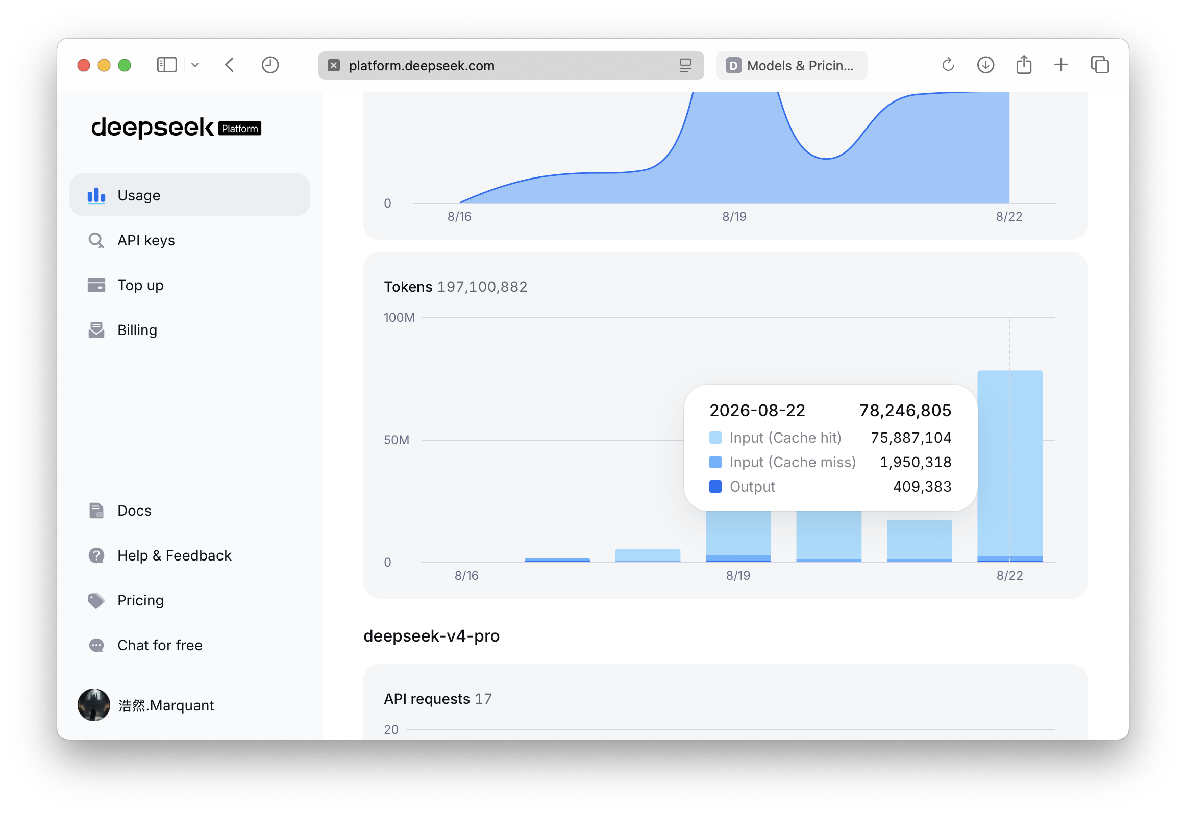Click the Billing envelope icon

tap(96, 330)
